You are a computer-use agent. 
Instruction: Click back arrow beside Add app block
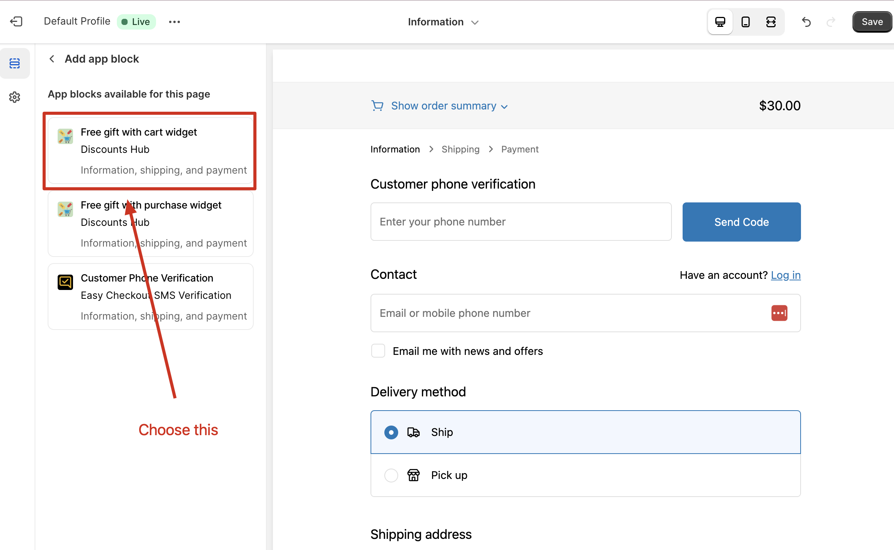coord(52,59)
